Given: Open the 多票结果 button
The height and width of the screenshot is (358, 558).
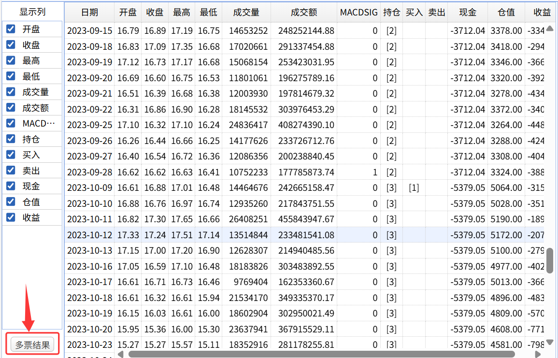Looking at the screenshot, I should tap(32, 344).
